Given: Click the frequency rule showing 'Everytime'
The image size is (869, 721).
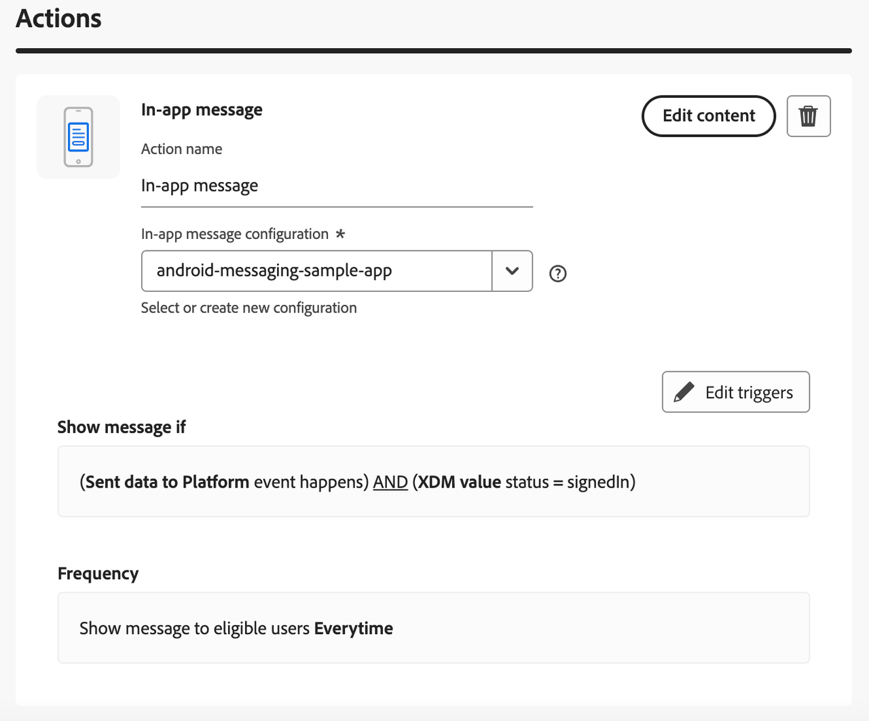Looking at the screenshot, I should [x=434, y=628].
